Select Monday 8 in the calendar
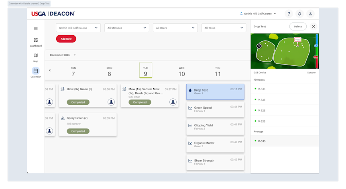This screenshot has width=346, height=189. [x=110, y=72]
